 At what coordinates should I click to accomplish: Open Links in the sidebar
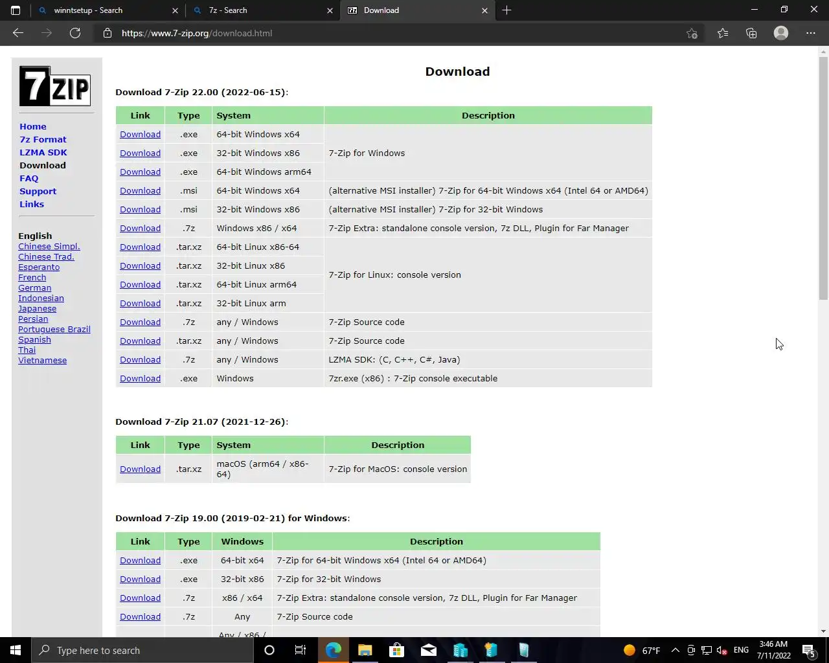(32, 204)
